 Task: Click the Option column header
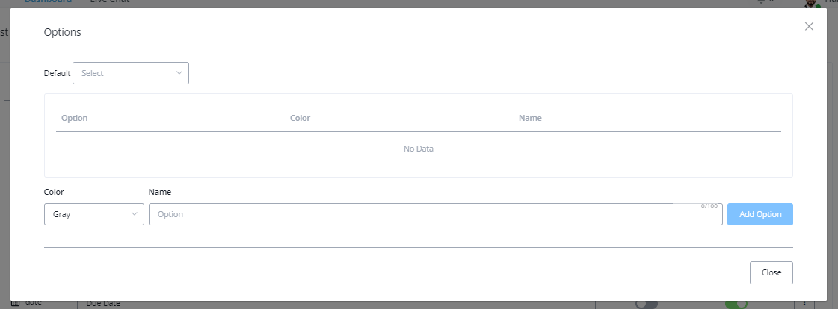(x=74, y=118)
